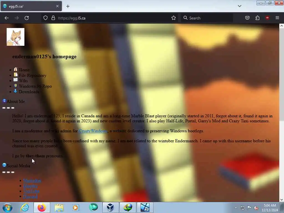Click the network tray icon
Viewport: 284px width, 213px height.
242,208
